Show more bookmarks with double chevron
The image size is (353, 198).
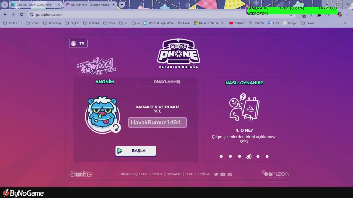pos(344,23)
